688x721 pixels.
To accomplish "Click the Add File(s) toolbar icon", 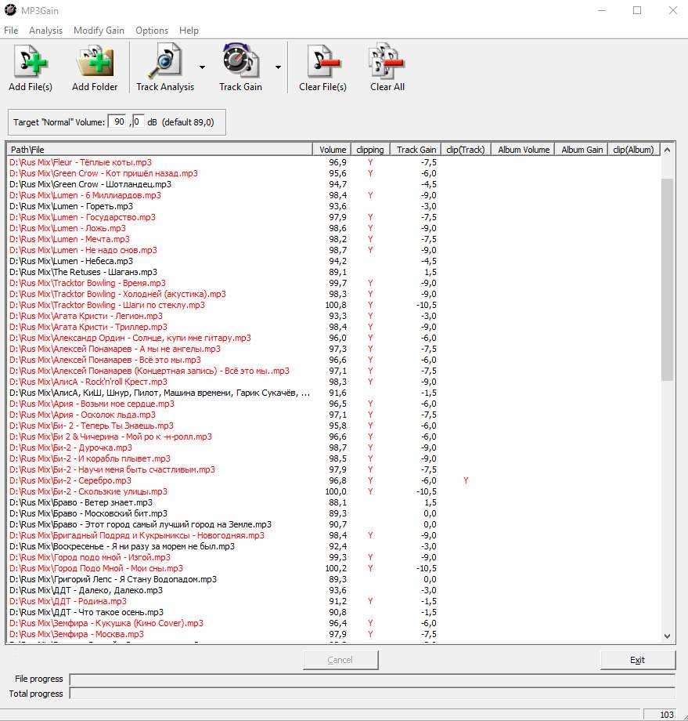I will click(31, 62).
